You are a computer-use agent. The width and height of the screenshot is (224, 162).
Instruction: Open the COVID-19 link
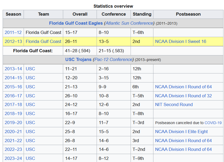(213, 123)
